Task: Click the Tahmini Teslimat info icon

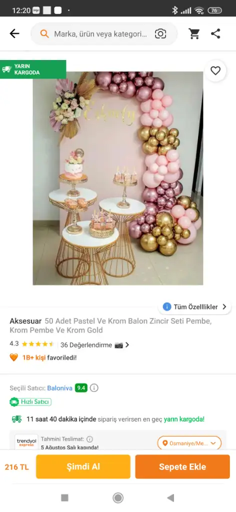Action: [x=89, y=439]
